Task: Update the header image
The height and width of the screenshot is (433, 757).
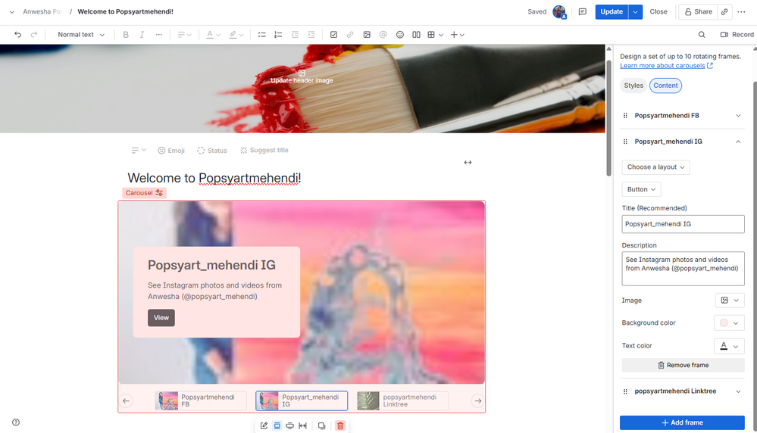Action: (302, 76)
